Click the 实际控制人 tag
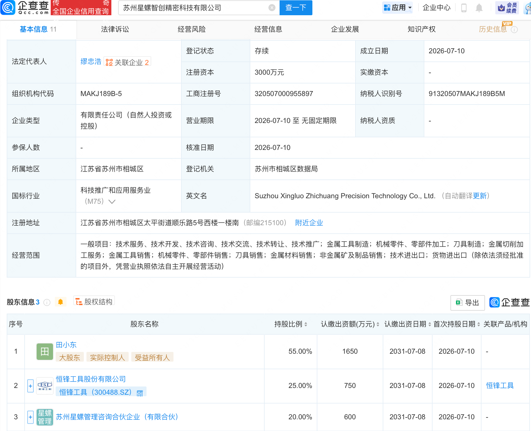Image resolution: width=531 pixels, height=431 pixels. click(108, 358)
